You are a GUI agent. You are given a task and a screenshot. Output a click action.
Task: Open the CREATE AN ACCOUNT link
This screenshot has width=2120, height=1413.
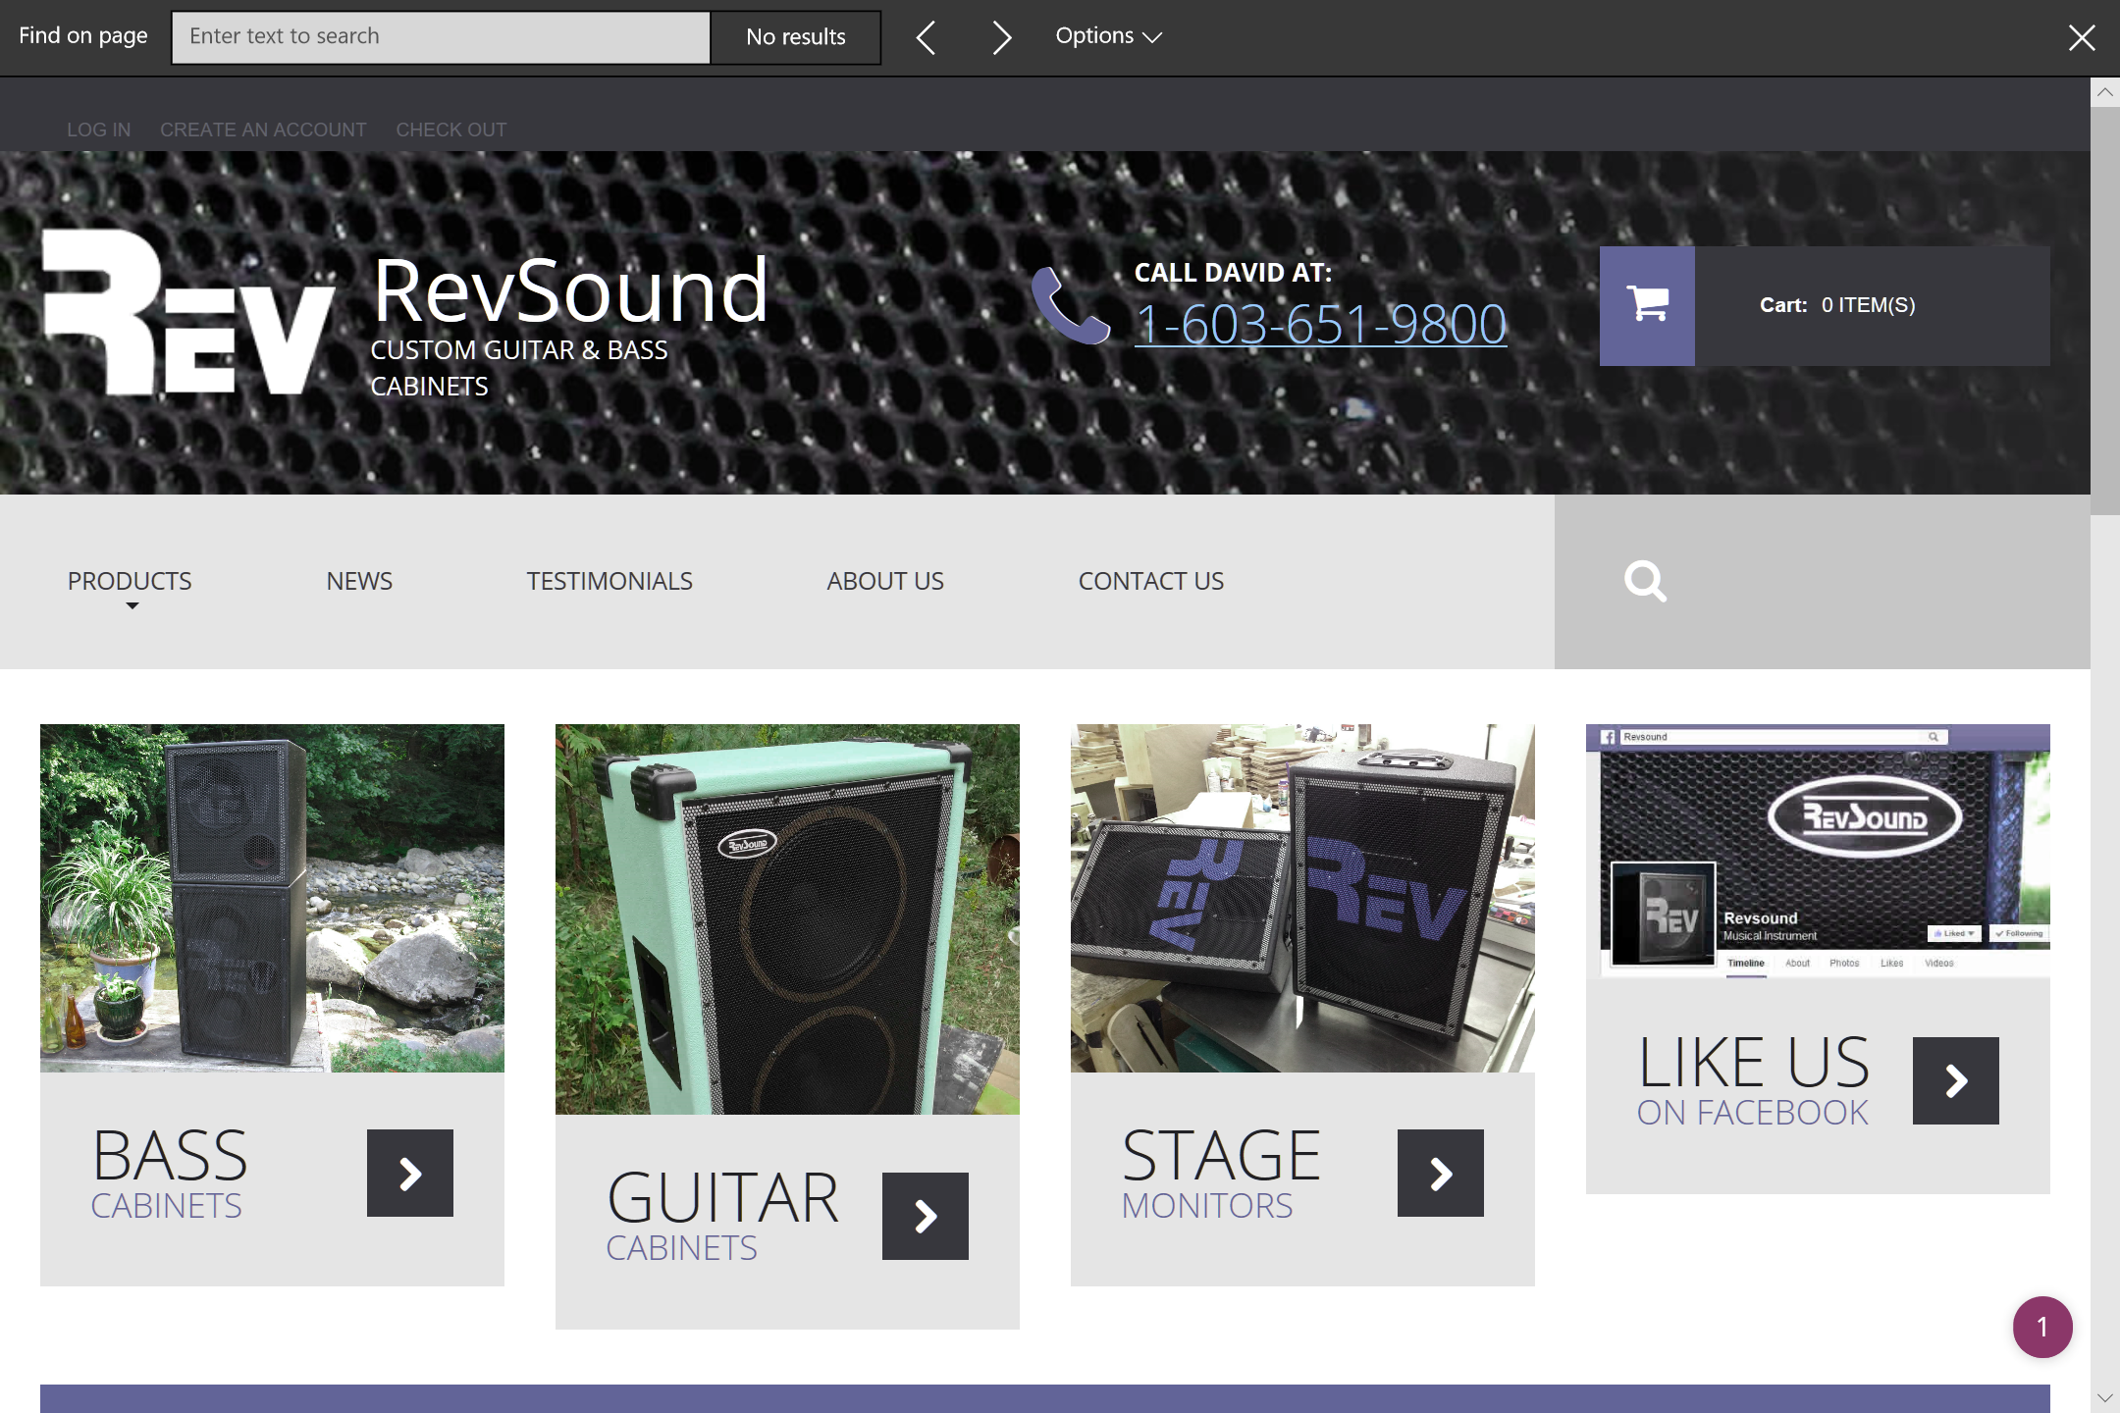click(263, 130)
